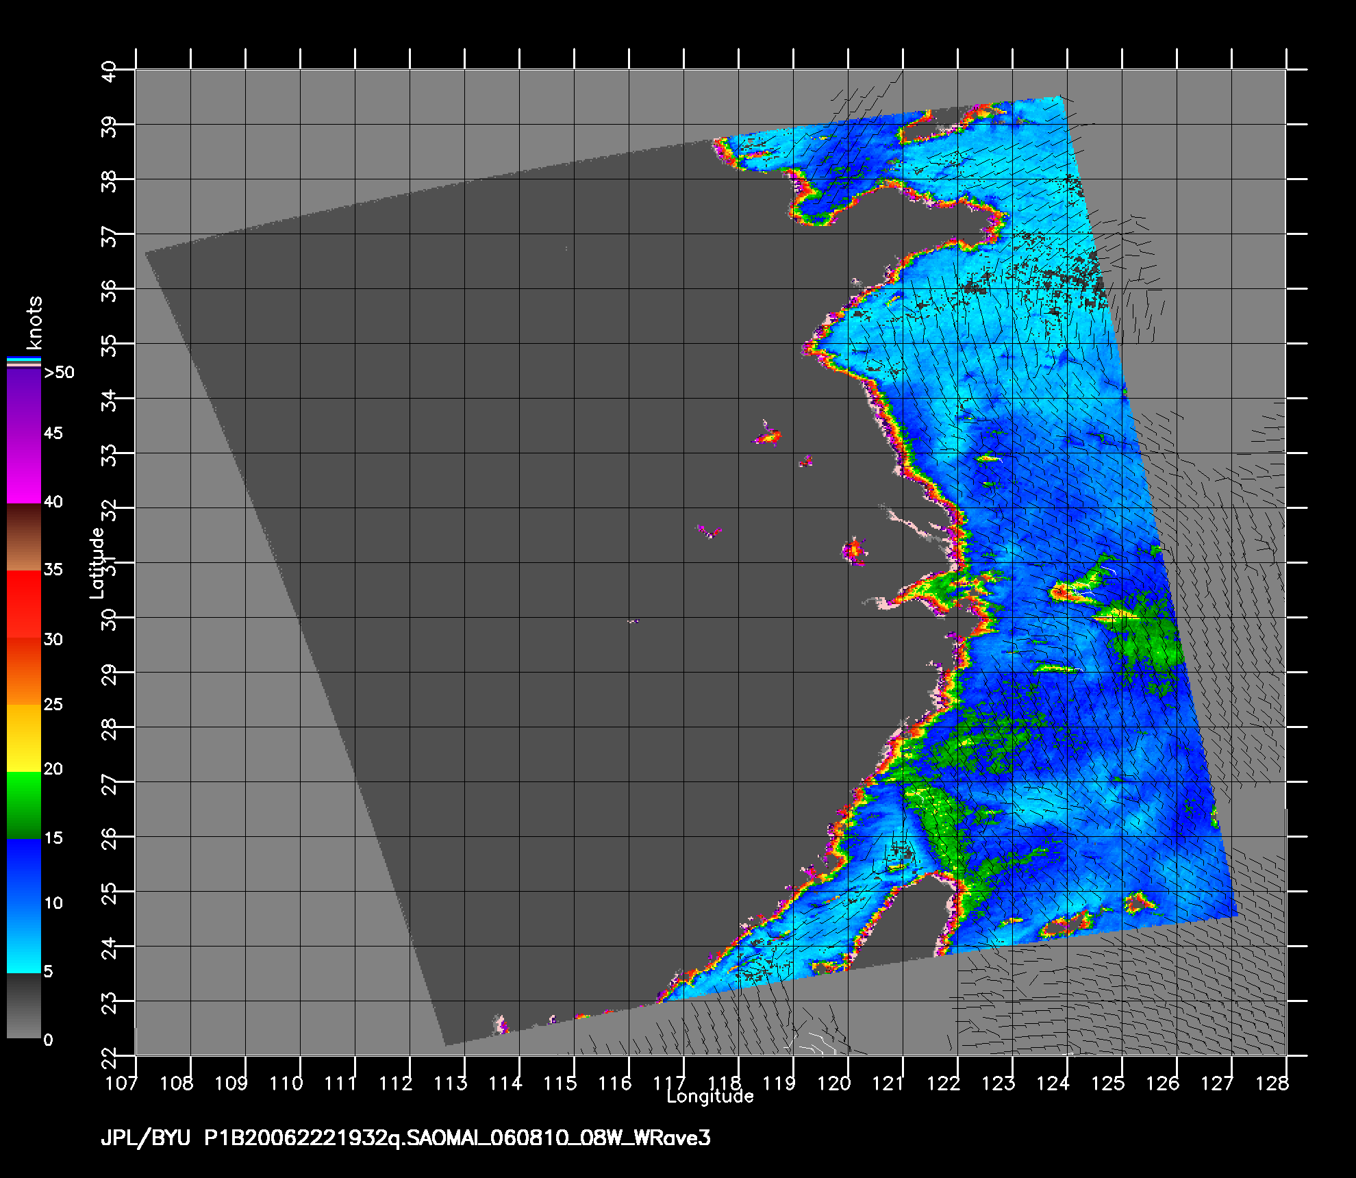Click latitude tick label '39'
The width and height of the screenshot is (1356, 1178).
(x=110, y=127)
